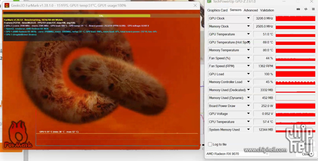
Task: Open the Fan Speed (%) dropdown
Action: [248, 58]
